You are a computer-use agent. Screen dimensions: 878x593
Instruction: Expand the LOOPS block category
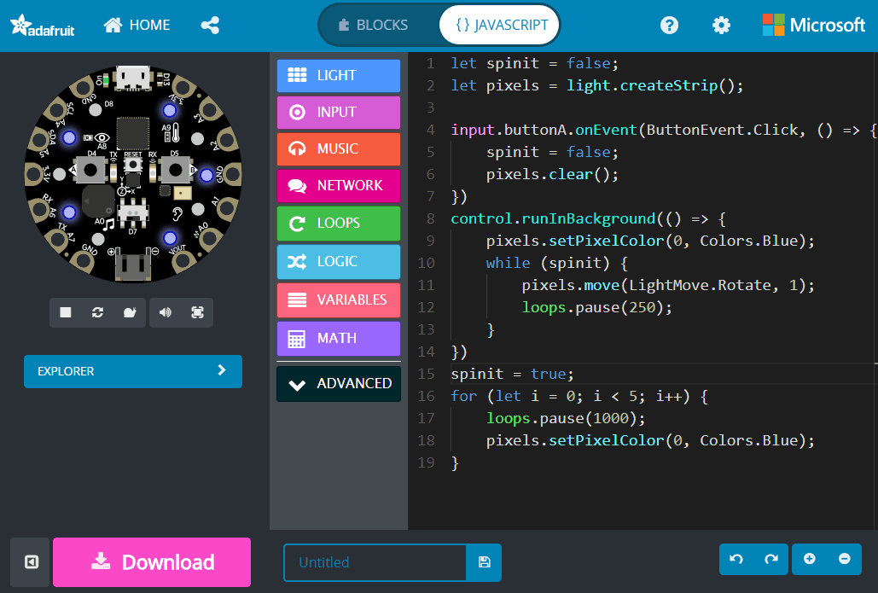click(x=338, y=223)
